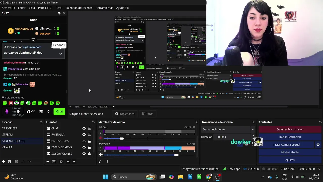Viewport: 323px width, 182px height.
Task: Undock the Escenas panel
Action: 41,122
